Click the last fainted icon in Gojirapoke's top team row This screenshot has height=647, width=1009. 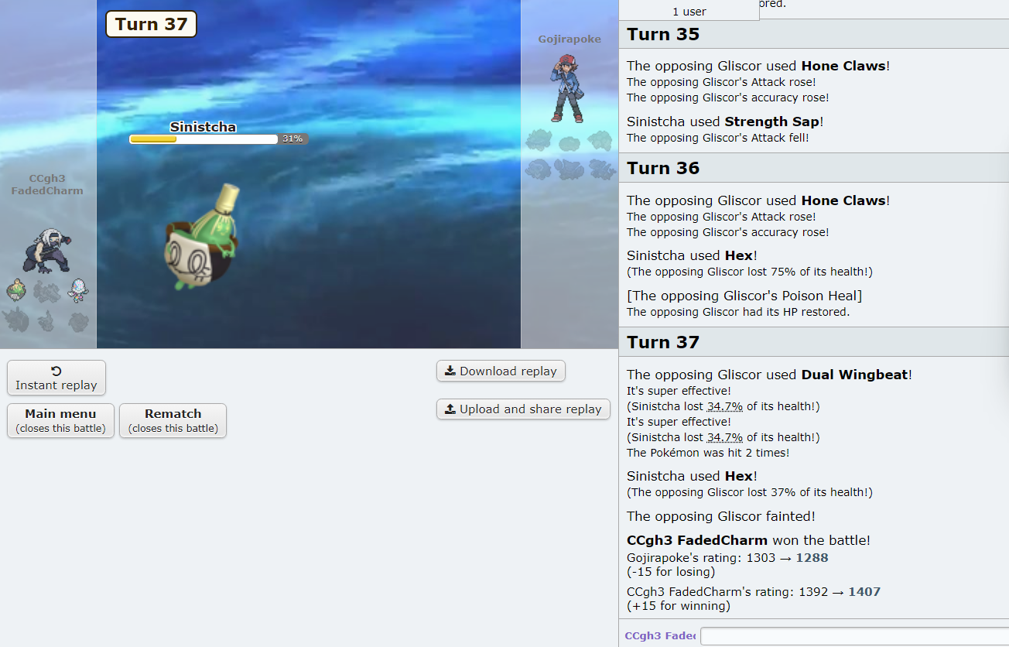click(600, 141)
